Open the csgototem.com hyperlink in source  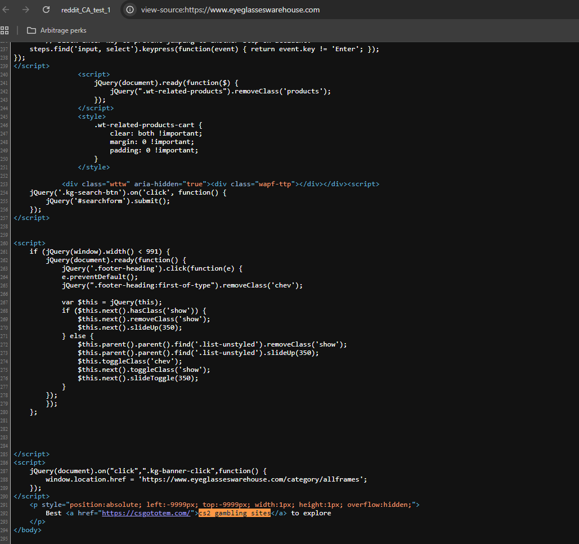[x=147, y=513]
